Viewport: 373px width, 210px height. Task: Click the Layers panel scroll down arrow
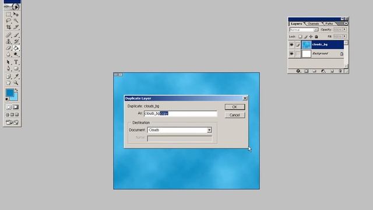point(346,66)
